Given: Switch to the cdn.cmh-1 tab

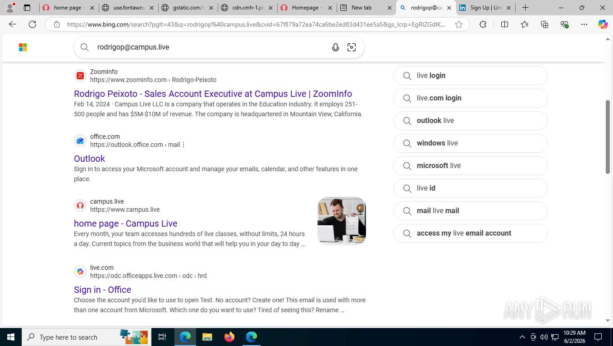Looking at the screenshot, I should (247, 8).
